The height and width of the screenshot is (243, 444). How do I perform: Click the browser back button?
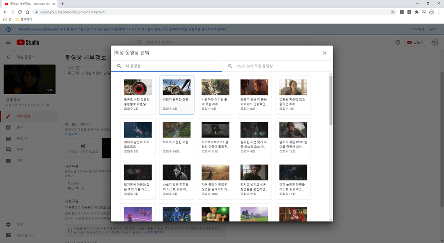click(5, 12)
